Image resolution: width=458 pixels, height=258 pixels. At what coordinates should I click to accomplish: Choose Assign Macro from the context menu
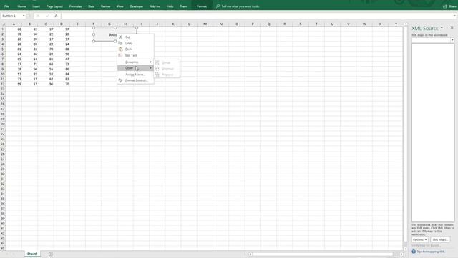pyautogui.click(x=135, y=75)
